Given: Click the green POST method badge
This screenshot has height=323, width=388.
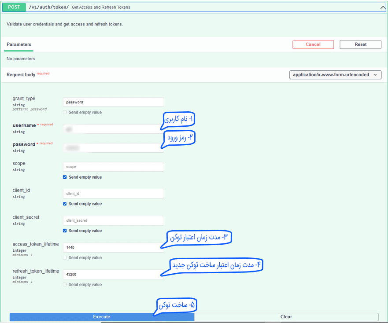Looking at the screenshot, I should (x=14, y=7).
